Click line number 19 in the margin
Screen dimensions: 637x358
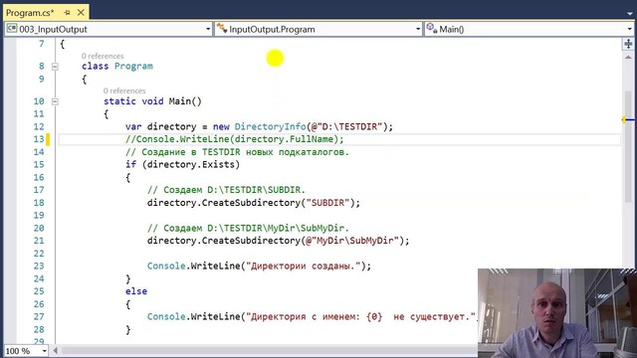[x=39, y=215]
